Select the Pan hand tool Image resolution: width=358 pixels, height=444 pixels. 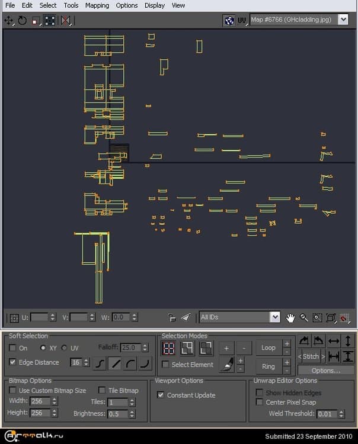pyautogui.click(x=290, y=318)
